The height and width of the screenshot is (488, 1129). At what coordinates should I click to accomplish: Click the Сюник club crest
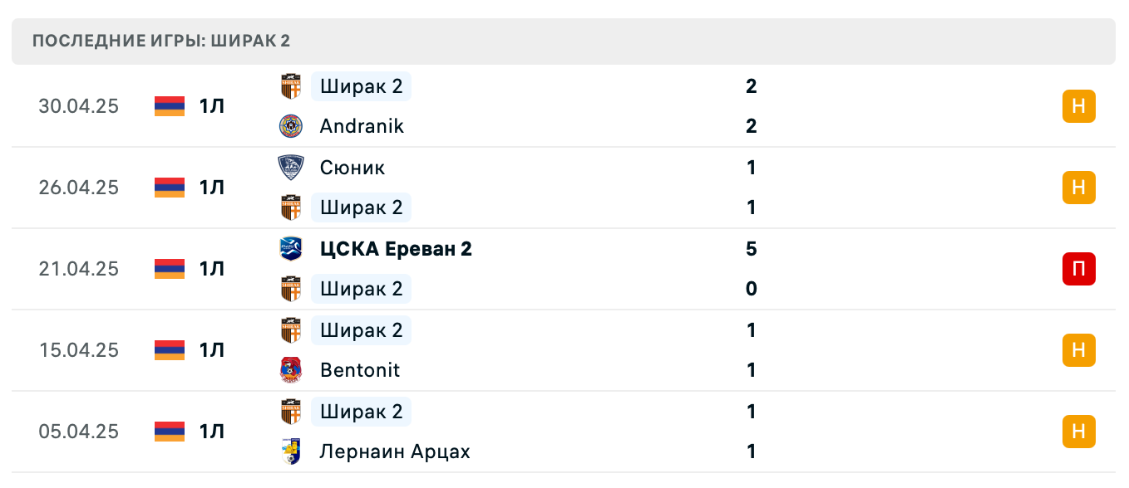click(290, 168)
